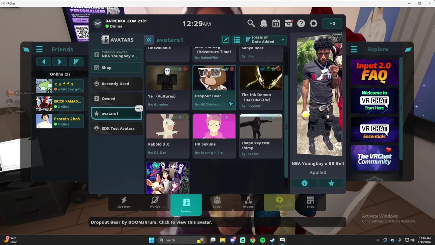Viewport: 435px width, 245px height.
Task: Click the Windows Start button
Action: [152, 240]
